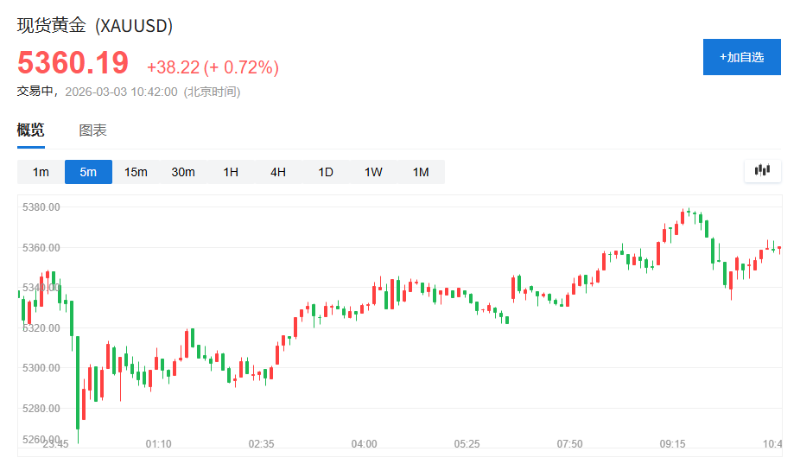Image resolution: width=800 pixels, height=464 pixels.
Task: Click the 5380.00 price axis label
Action: coord(41,207)
